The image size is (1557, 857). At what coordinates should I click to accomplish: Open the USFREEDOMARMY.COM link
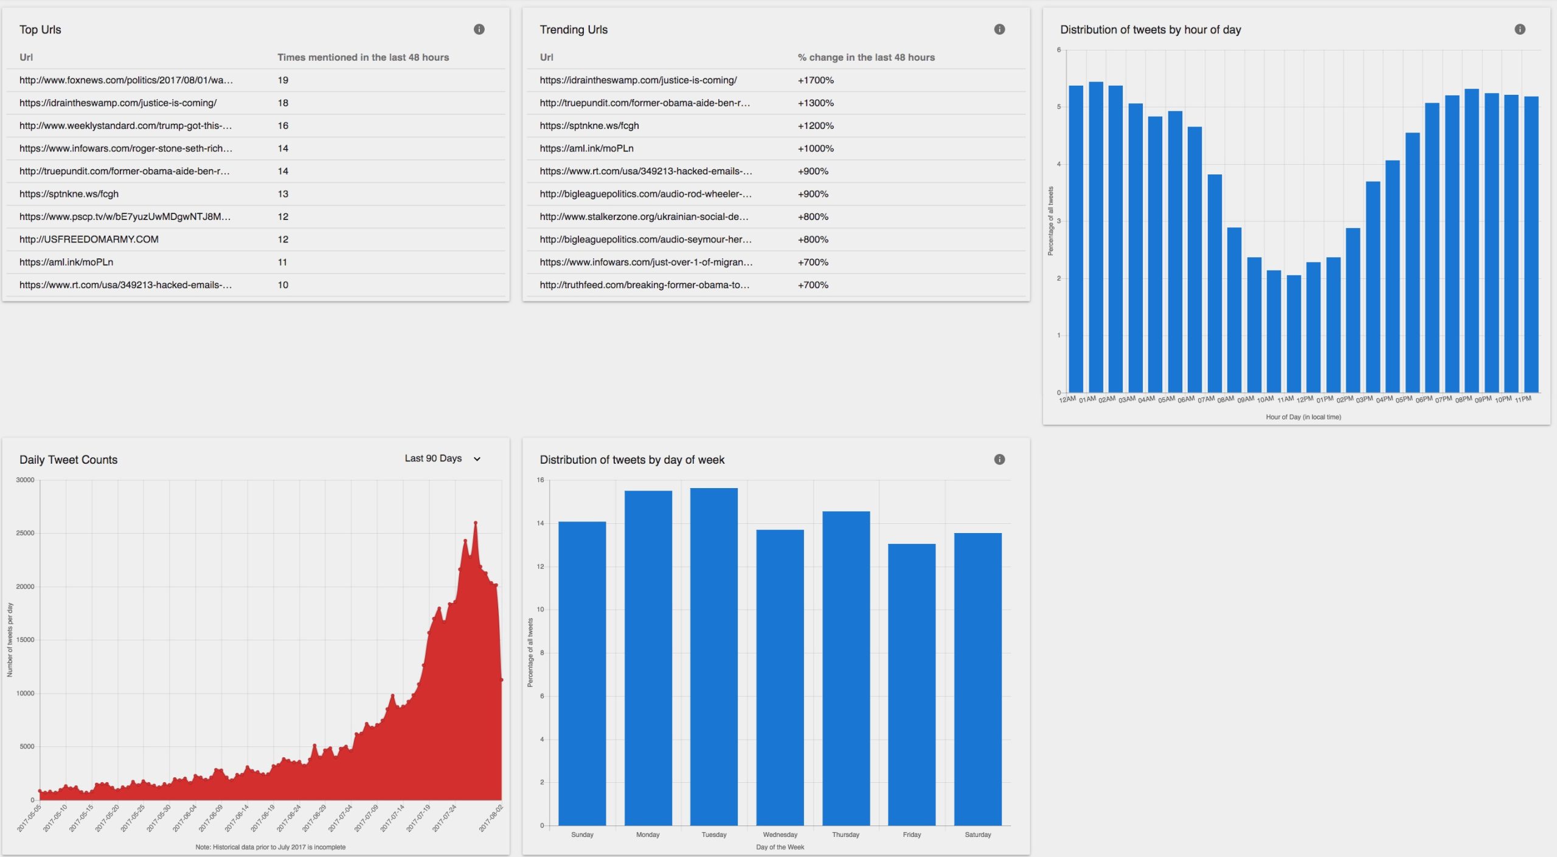coord(88,239)
